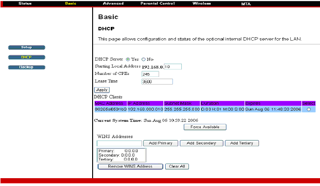
Task: Click the Expires column header
Action: [x=273, y=103]
